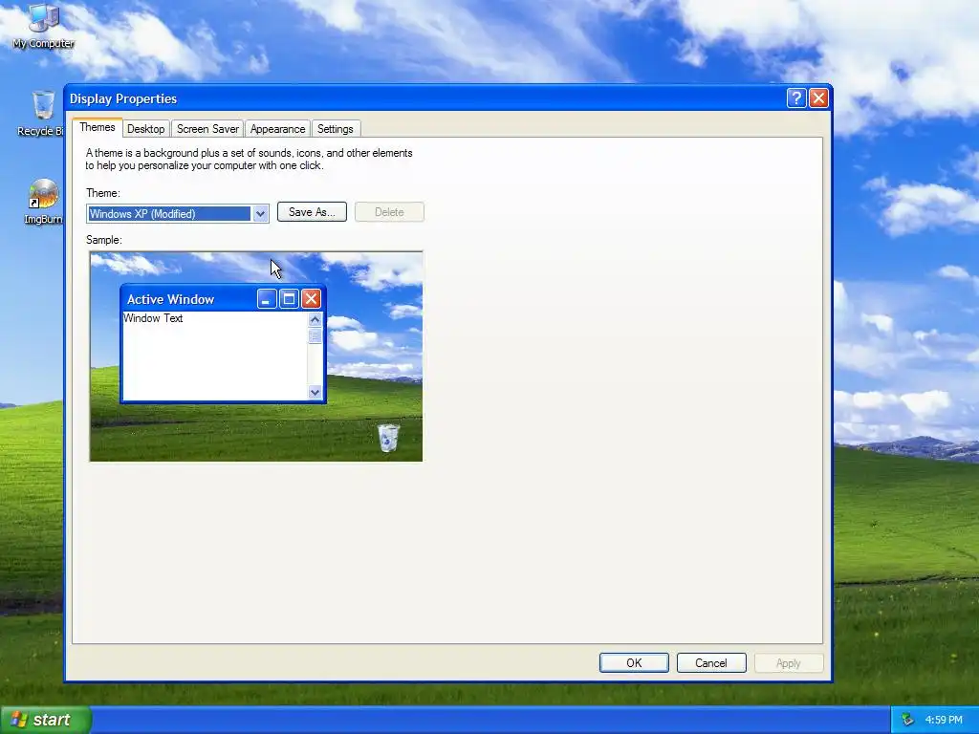Confirm with the OK button
Viewport: 979px width, 734px height.
tap(634, 663)
